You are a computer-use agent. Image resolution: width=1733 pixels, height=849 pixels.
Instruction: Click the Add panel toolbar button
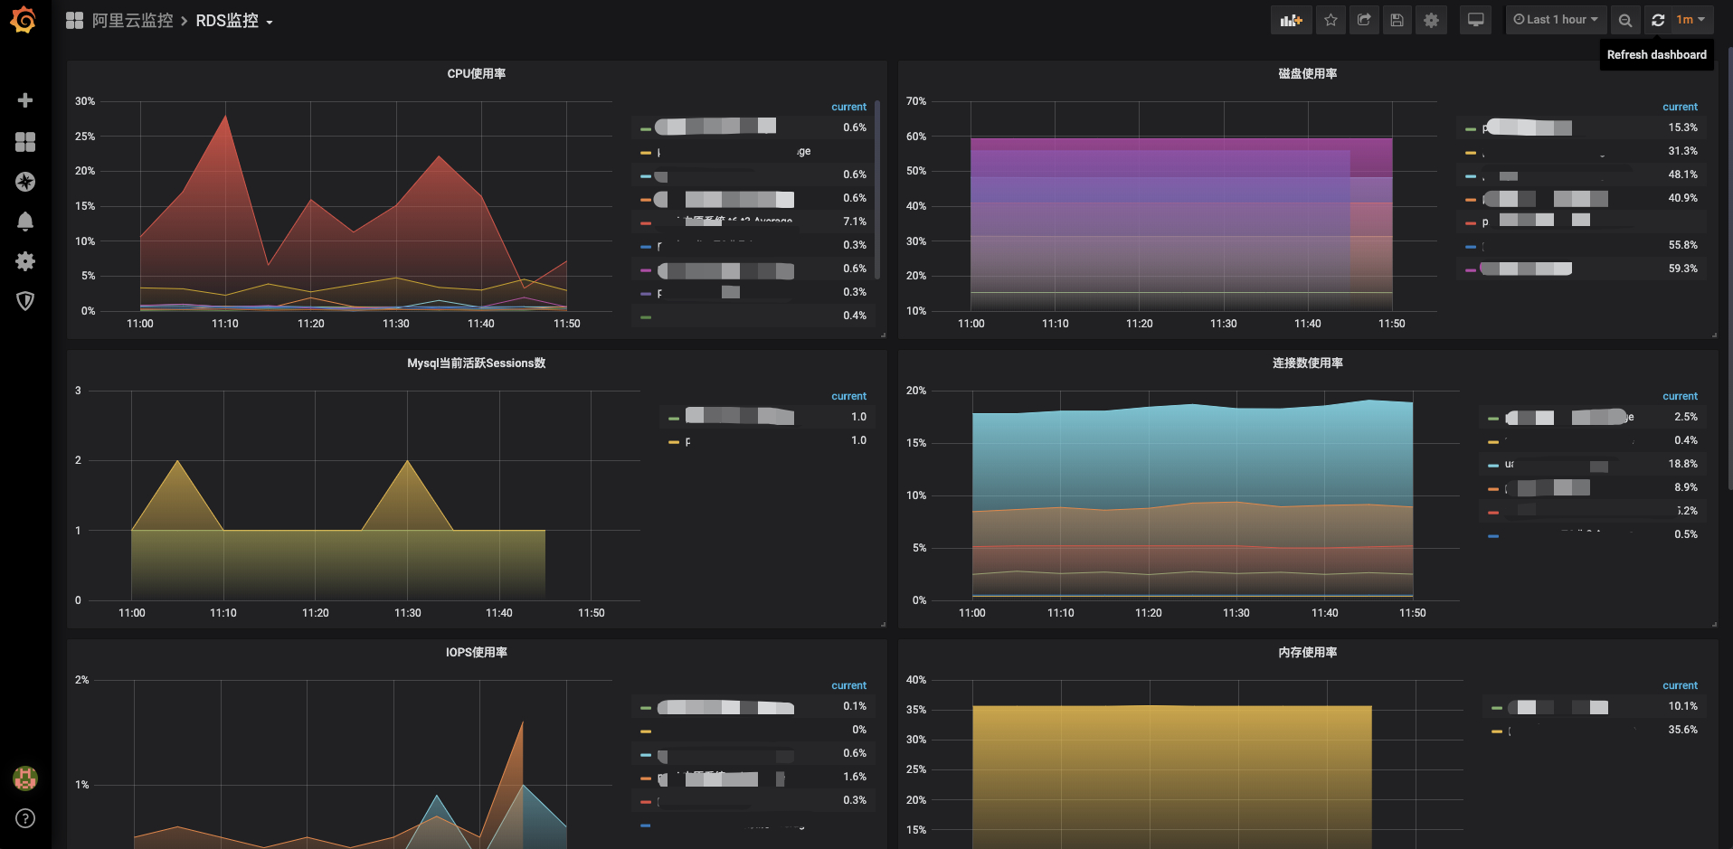(1291, 20)
